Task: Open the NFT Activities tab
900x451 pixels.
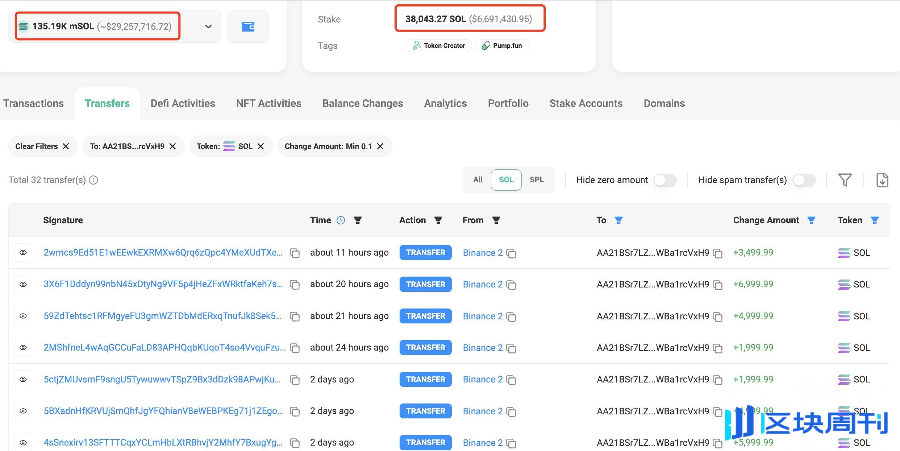Action: (x=268, y=103)
